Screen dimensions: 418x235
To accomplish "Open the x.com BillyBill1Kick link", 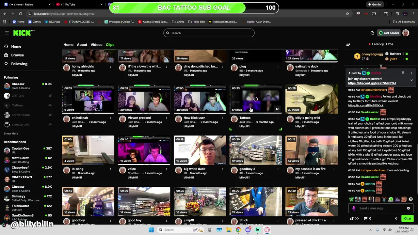I will tap(366, 105).
